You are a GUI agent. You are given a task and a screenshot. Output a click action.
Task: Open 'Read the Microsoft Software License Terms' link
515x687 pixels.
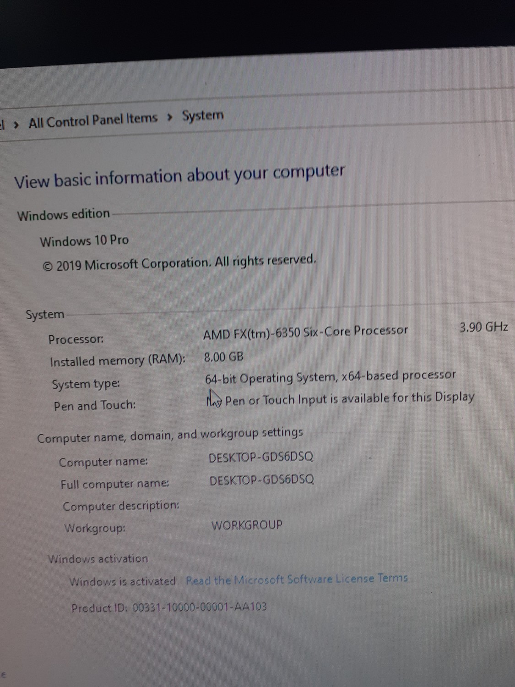pyautogui.click(x=297, y=579)
